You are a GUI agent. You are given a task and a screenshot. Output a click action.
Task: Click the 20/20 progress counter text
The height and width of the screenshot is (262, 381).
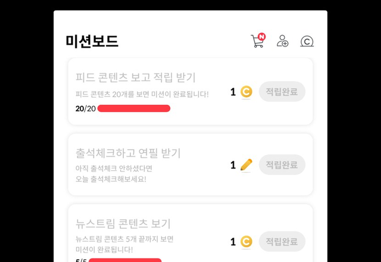pos(85,108)
